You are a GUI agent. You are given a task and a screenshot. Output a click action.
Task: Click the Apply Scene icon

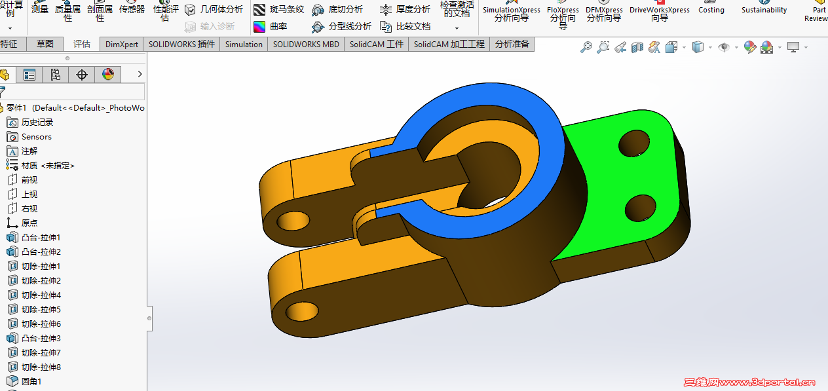[766, 47]
